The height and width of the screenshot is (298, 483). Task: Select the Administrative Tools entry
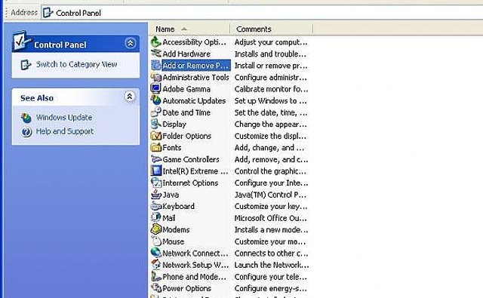[x=195, y=77]
